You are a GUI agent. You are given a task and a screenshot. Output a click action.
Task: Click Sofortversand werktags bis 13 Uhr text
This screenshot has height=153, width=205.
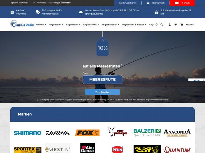tap(175, 12)
